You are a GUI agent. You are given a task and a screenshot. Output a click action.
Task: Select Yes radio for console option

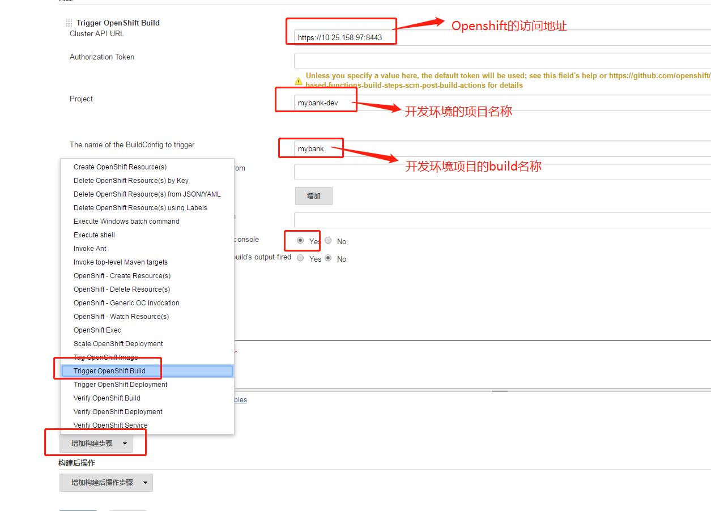(300, 240)
